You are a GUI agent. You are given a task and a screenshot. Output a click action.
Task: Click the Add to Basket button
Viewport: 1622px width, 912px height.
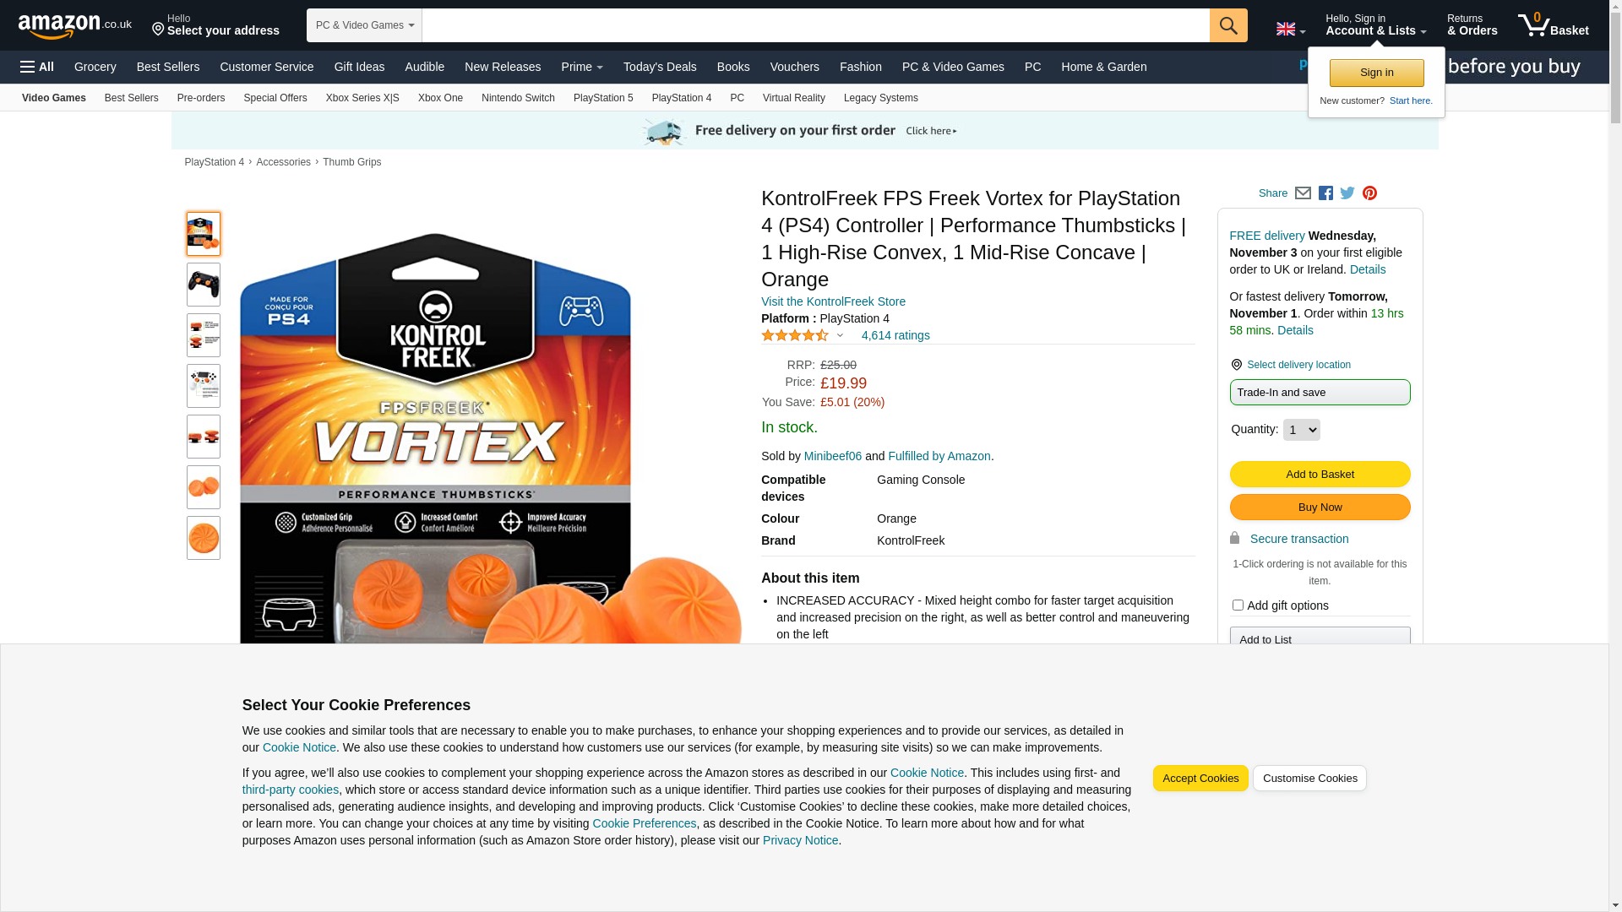(1320, 475)
